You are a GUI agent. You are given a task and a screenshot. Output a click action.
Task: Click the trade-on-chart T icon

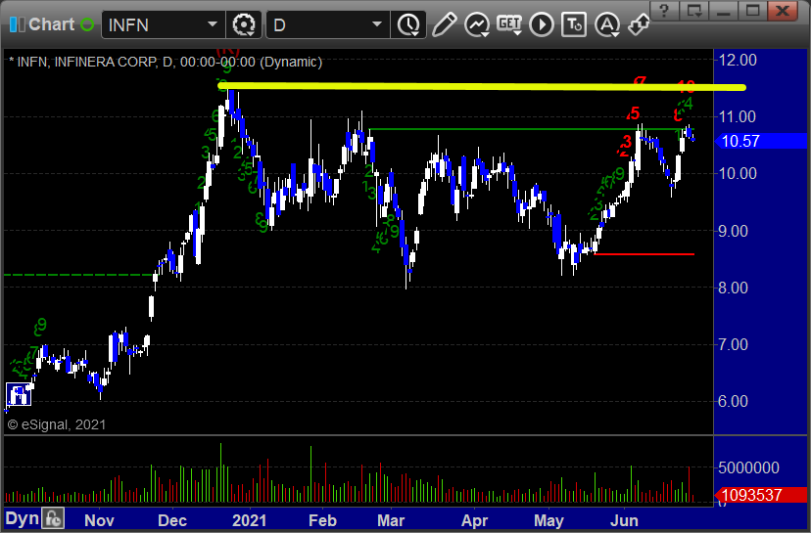tap(574, 24)
